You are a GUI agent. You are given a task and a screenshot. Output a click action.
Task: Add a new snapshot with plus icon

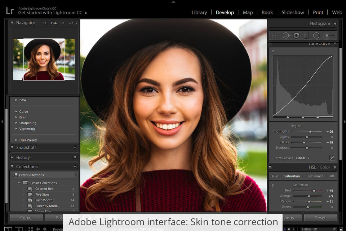click(75, 147)
